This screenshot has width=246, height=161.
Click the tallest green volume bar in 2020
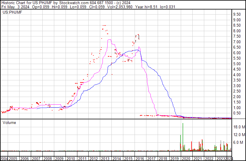(183, 137)
